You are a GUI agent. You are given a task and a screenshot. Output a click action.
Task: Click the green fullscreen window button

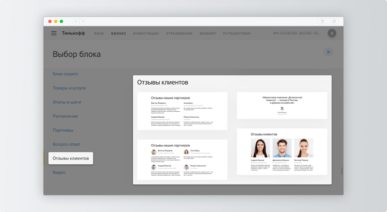62,21
